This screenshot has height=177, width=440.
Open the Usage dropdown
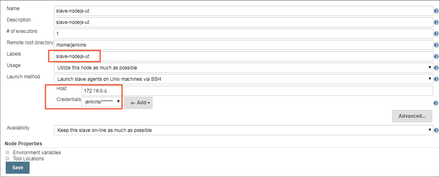243,68
